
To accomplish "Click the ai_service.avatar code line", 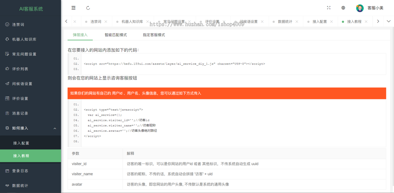I will pos(122,131).
